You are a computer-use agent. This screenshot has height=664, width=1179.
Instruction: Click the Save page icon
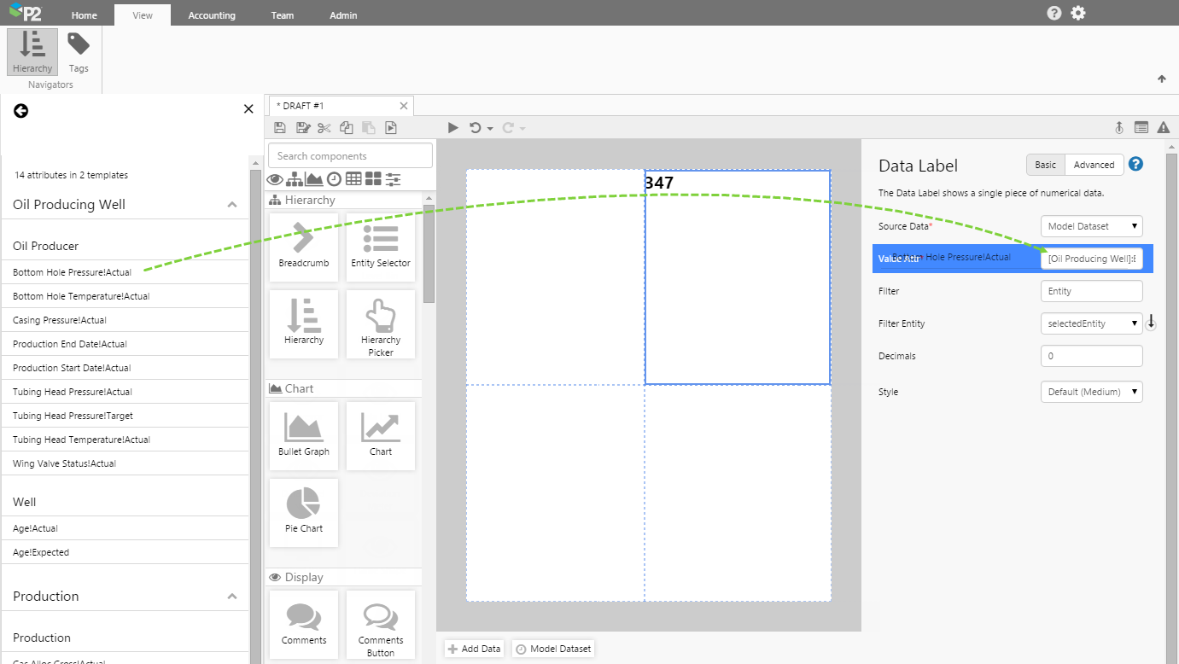click(x=280, y=128)
